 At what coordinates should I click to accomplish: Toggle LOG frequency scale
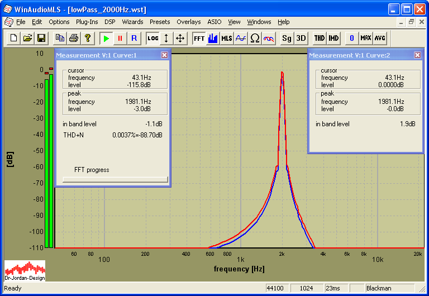[x=152, y=38]
